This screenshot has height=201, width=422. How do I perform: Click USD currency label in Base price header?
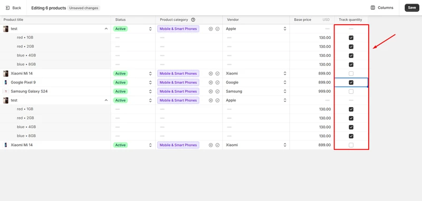(x=326, y=20)
